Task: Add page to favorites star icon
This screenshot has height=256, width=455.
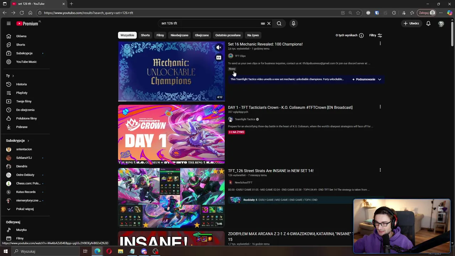Action: [358, 13]
